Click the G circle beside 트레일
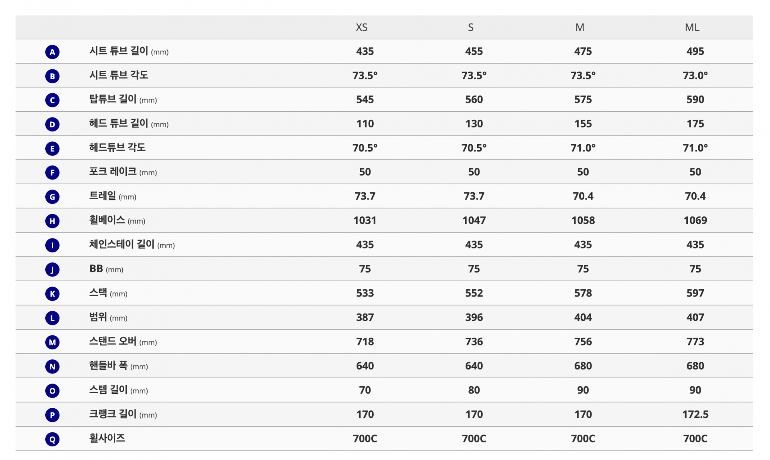 pyautogui.click(x=52, y=197)
